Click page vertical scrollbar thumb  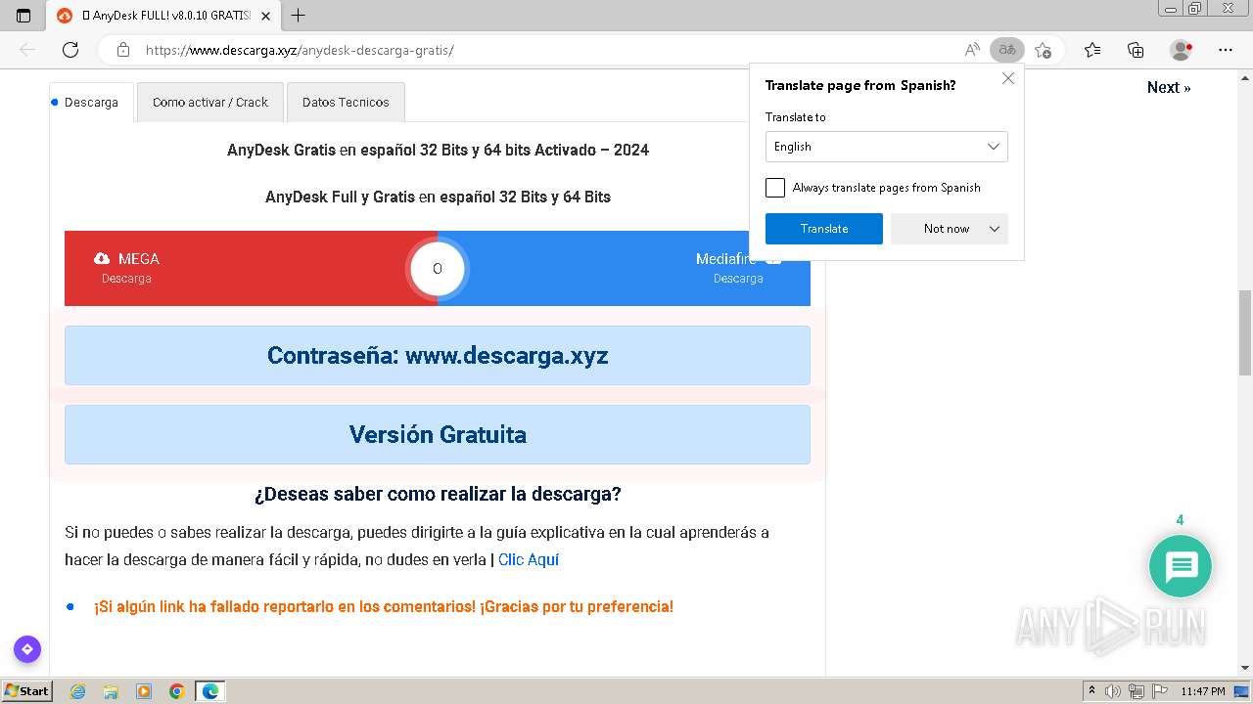click(1244, 332)
